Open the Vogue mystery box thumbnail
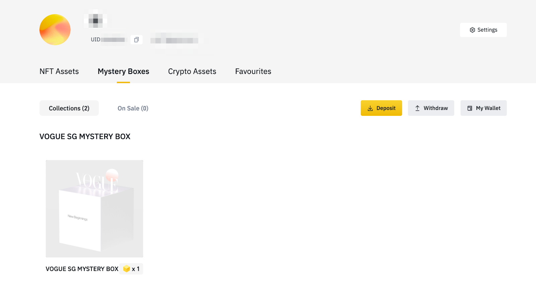Viewport: 536px width, 293px height. point(94,209)
